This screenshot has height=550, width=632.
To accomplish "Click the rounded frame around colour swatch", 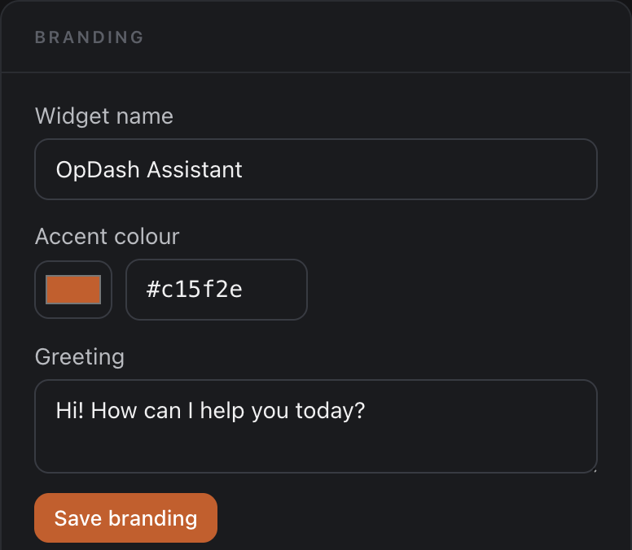I will [x=73, y=290].
